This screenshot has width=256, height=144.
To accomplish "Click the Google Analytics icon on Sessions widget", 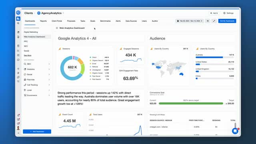I will [x=60, y=49].
